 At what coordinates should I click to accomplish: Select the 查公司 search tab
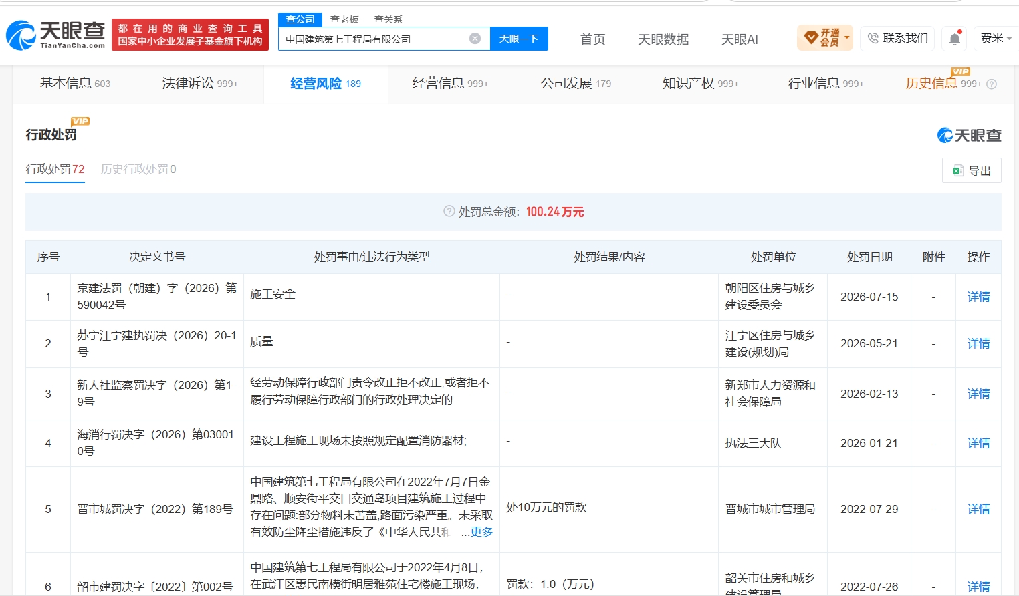(x=300, y=19)
